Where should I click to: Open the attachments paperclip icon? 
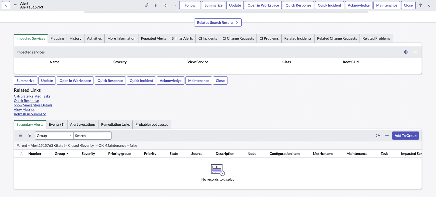pos(146,5)
